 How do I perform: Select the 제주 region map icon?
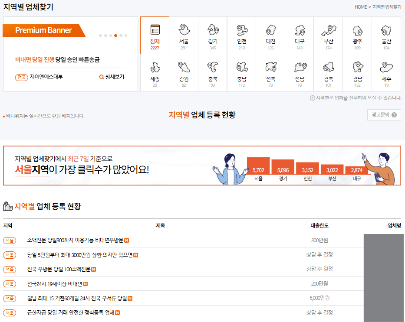click(x=386, y=67)
